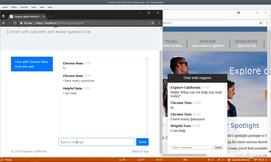Follow the Back to top link
Viewport: 271px width, 162px height.
tap(140, 151)
